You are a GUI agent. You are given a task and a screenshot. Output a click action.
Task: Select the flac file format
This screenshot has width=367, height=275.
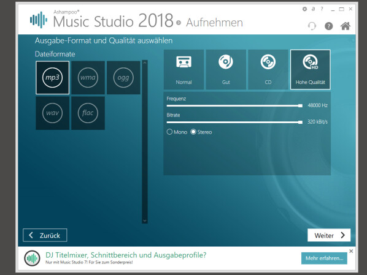click(x=88, y=113)
